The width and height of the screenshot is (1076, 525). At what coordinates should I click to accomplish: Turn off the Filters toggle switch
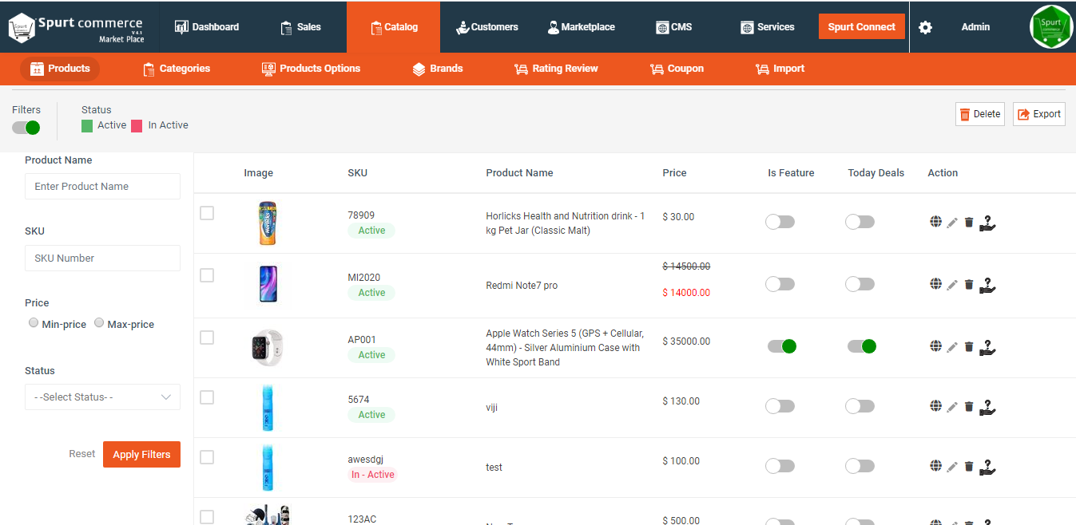pos(26,128)
